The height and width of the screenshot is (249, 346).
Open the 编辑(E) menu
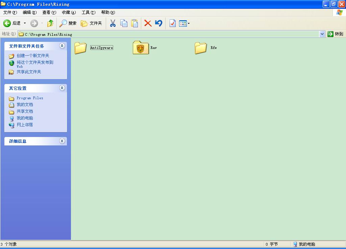click(x=30, y=12)
